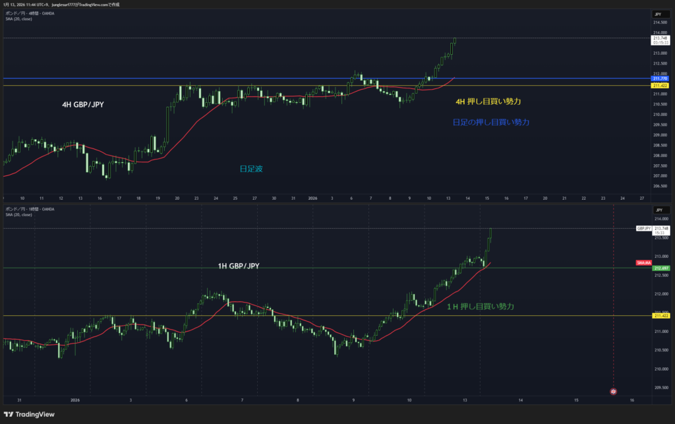
Task: Select the green '1H 押し目買い勢力' annotation
Action: 480,307
